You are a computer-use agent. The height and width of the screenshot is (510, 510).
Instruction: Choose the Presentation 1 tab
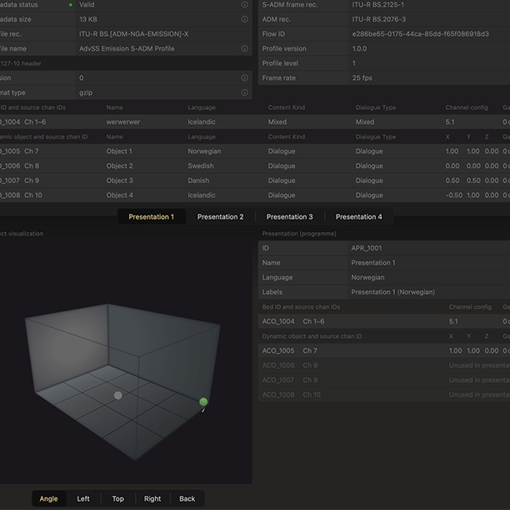pos(151,217)
